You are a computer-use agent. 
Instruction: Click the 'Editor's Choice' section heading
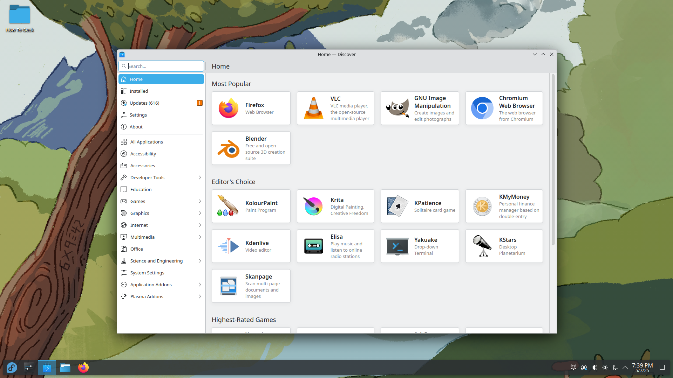[x=233, y=182]
